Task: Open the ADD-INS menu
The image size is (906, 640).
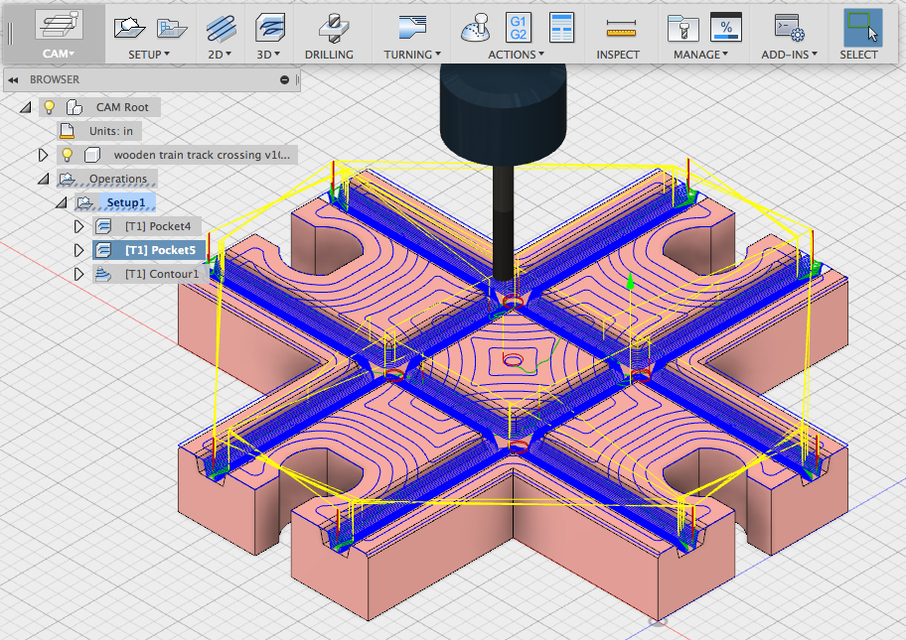Action: 789,55
